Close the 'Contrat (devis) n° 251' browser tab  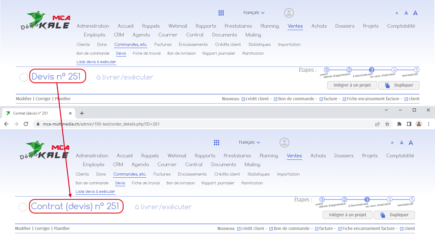[70, 113]
